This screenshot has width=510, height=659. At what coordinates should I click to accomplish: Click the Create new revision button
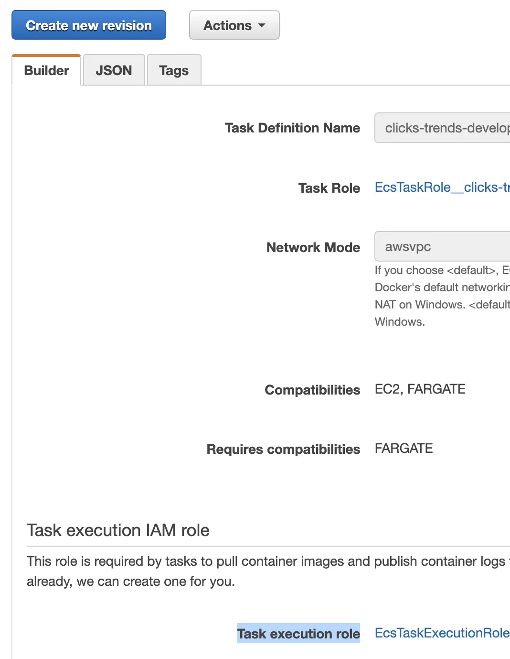pos(89,25)
